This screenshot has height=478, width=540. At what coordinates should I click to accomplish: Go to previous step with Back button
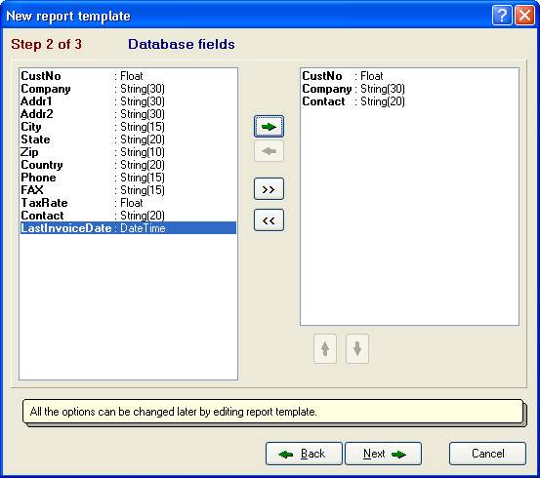click(x=304, y=454)
